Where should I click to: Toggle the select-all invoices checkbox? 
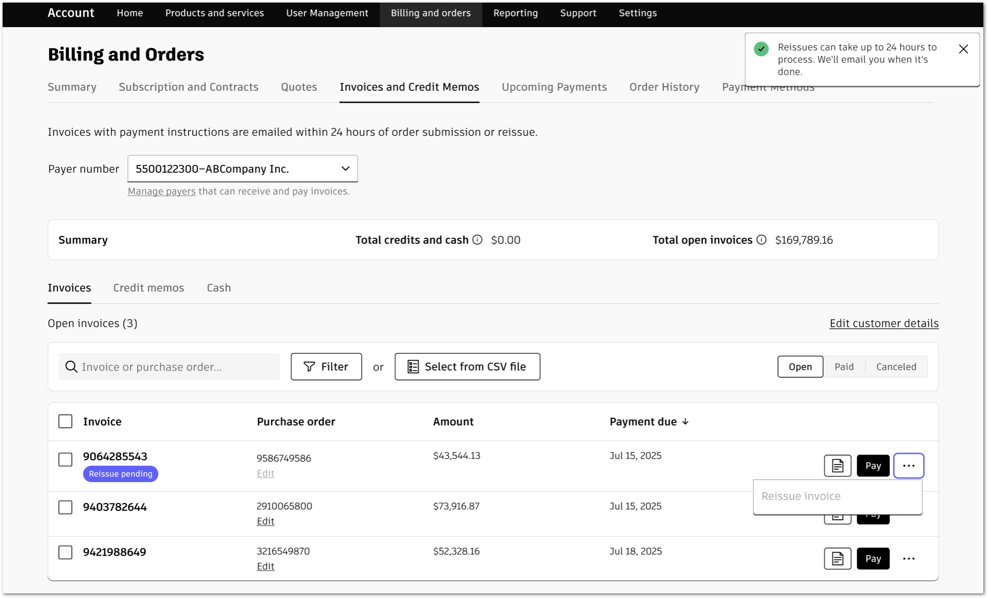coord(65,421)
